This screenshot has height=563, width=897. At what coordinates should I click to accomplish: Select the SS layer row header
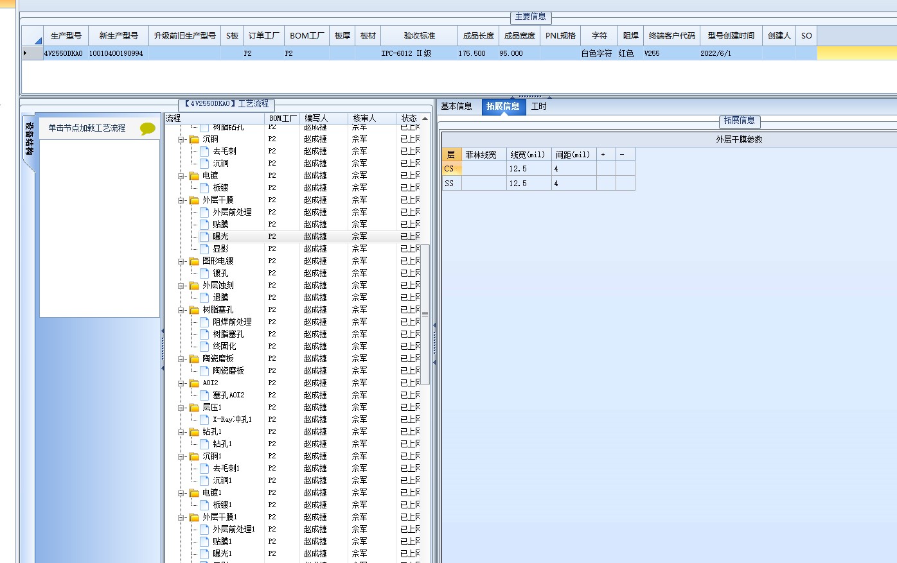coord(451,184)
